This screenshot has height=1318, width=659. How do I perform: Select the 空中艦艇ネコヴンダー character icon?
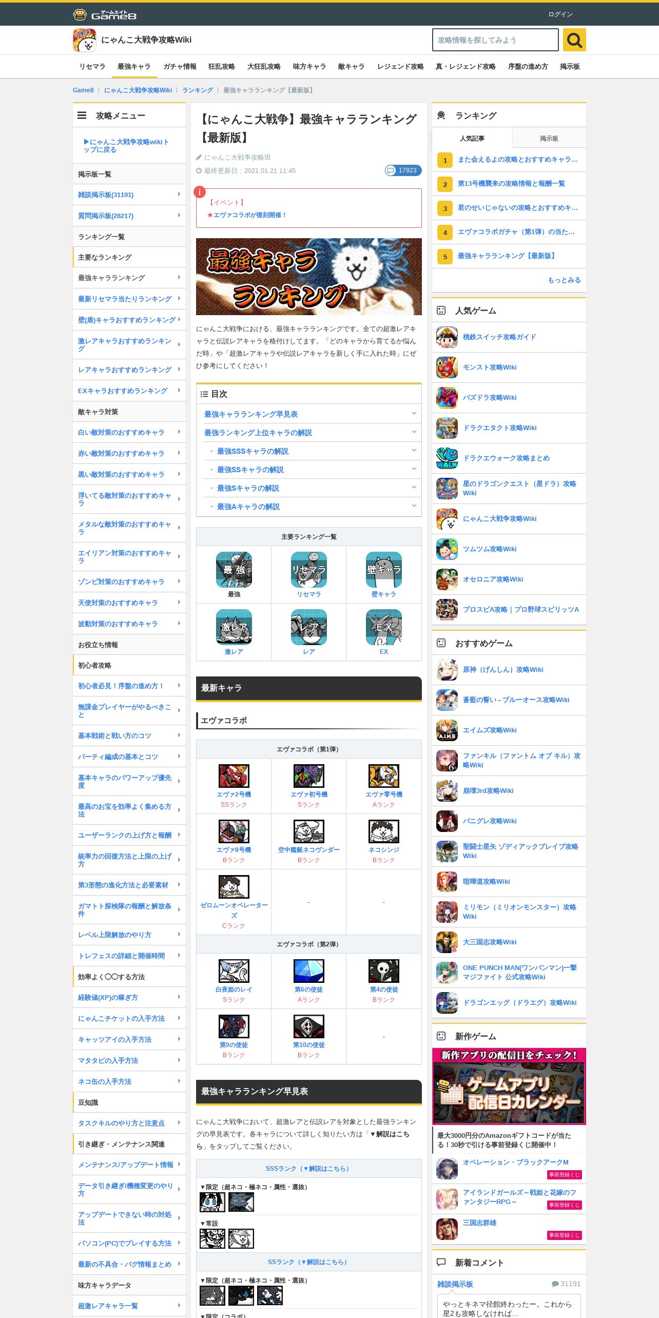coord(309,831)
